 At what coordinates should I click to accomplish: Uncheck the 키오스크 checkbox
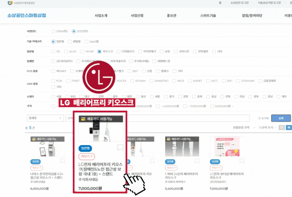coord(99,51)
